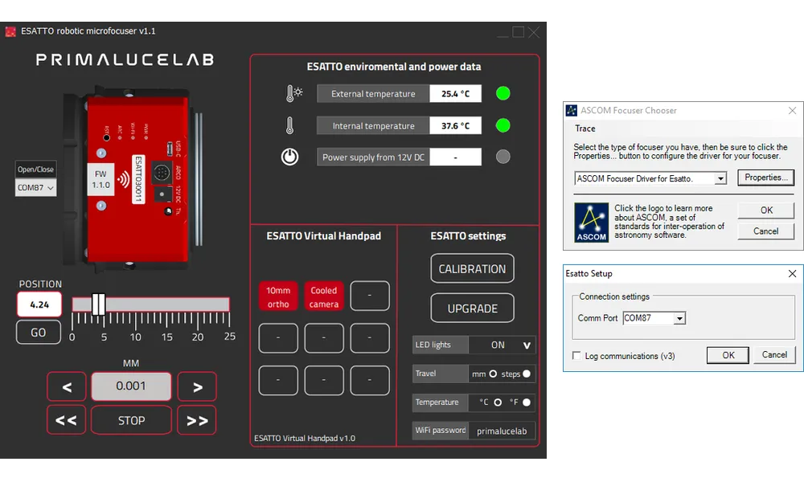
Task: Click the Wi-Fi symbol on the focuser image
Action: pos(123,179)
